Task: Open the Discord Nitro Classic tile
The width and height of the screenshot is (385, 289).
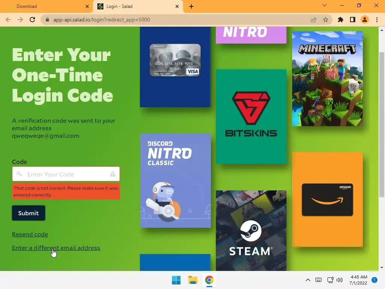Action: coord(175,181)
